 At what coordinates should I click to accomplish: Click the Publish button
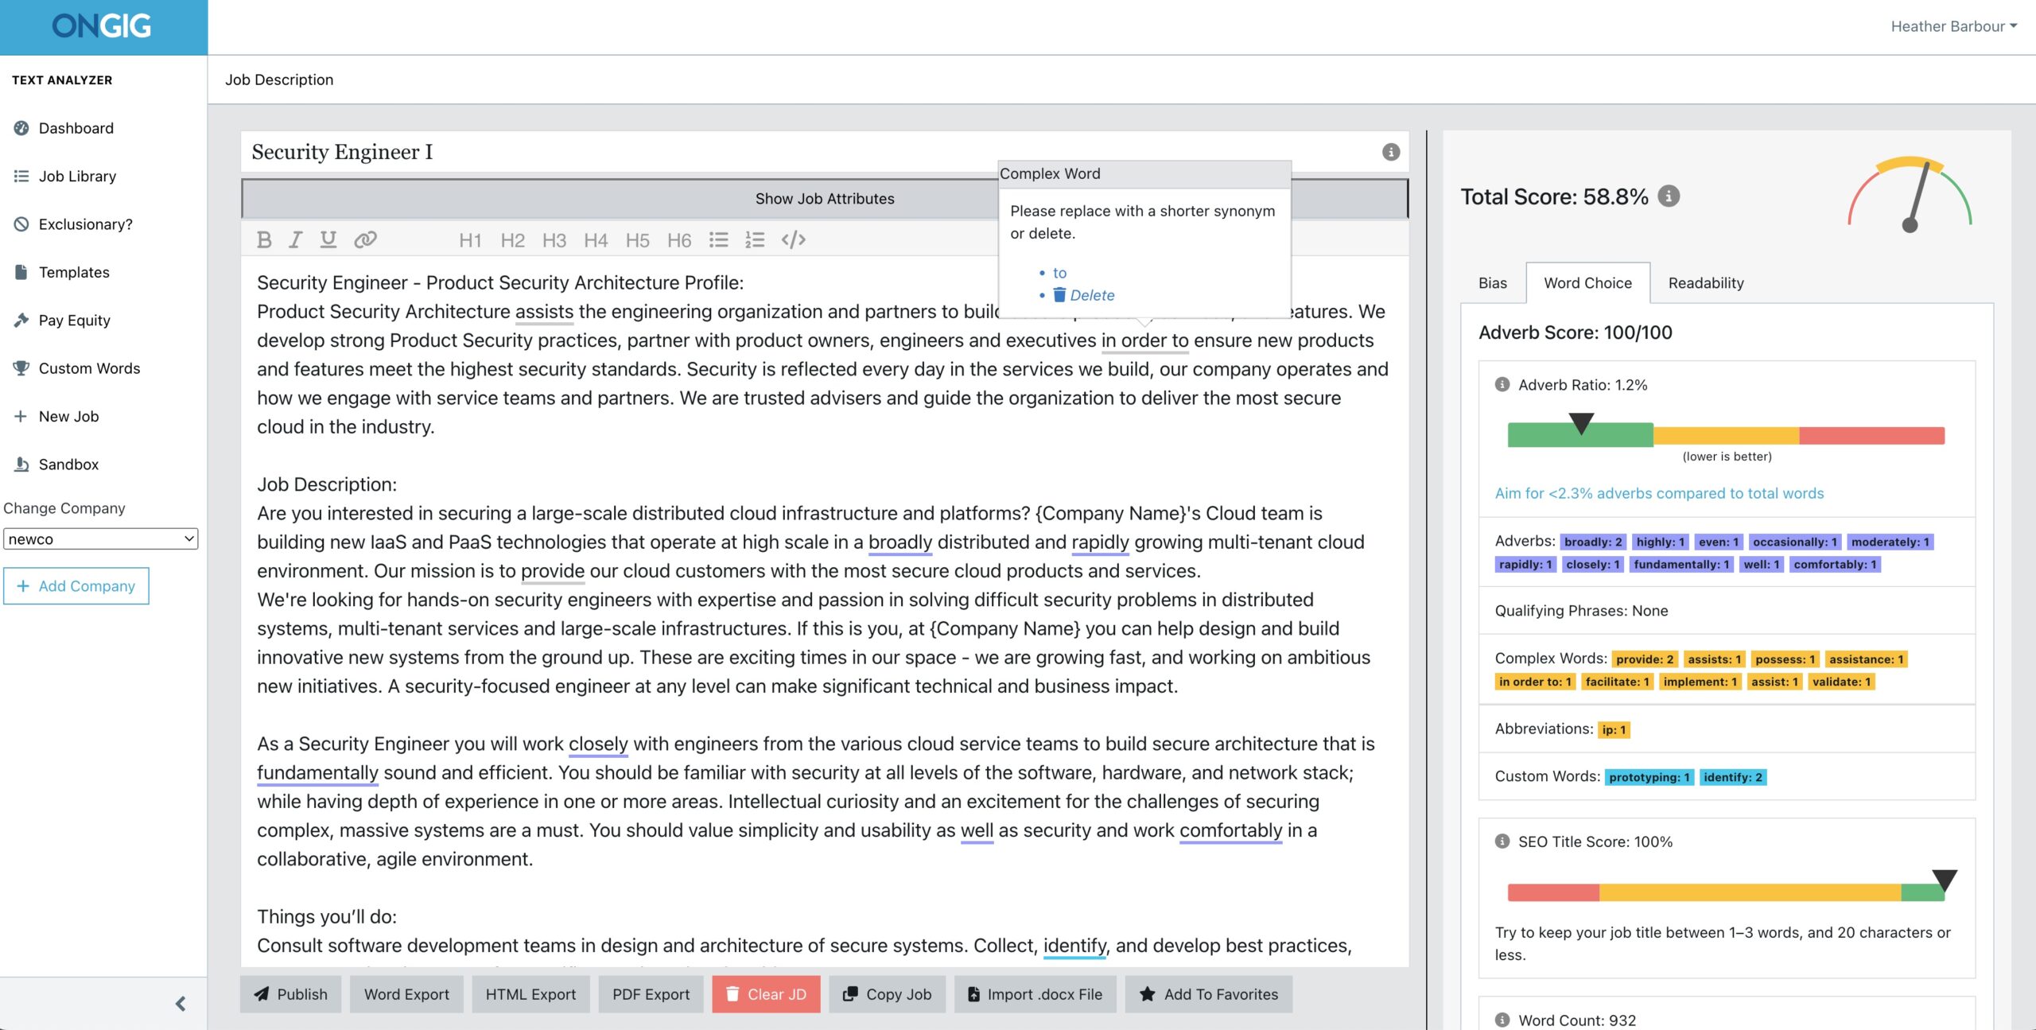[x=290, y=994]
